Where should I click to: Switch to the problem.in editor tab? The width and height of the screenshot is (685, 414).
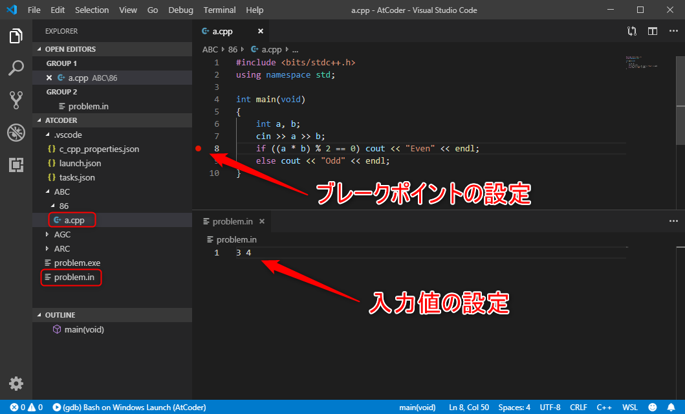232,221
